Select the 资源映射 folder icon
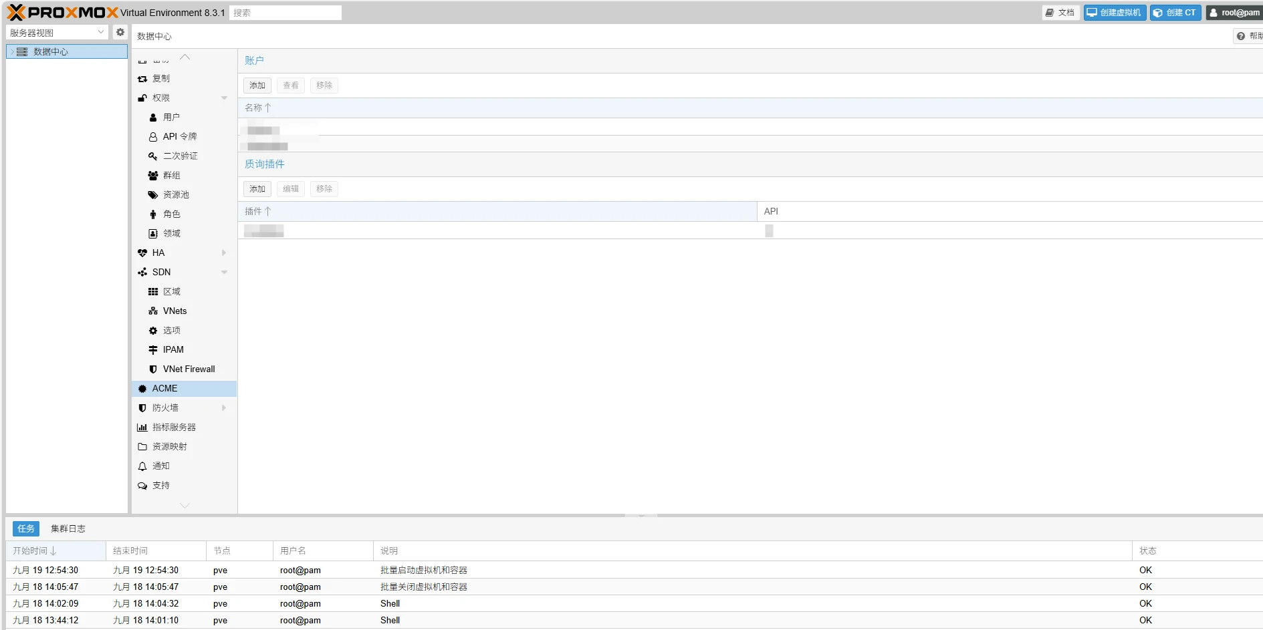Image resolution: width=1263 pixels, height=630 pixels. click(142, 446)
